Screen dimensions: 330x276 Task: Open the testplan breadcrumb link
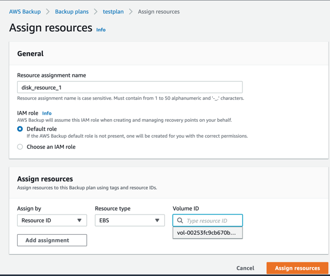coord(113,12)
